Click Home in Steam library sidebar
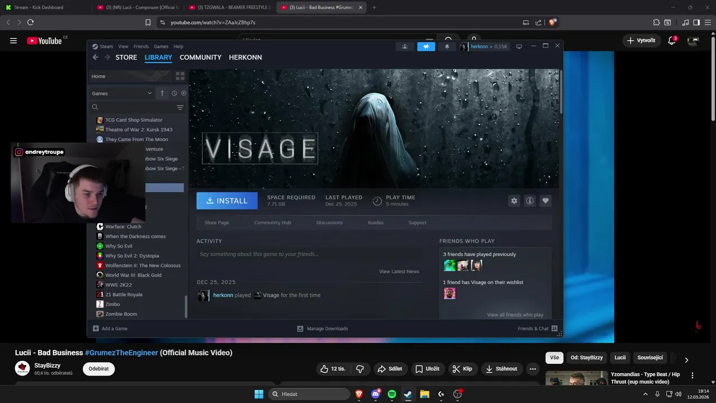Screen dimensions: 716x403 click(98, 76)
